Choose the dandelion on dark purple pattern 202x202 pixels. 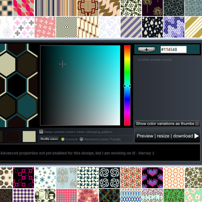pyautogui.click(x=152, y=8)
